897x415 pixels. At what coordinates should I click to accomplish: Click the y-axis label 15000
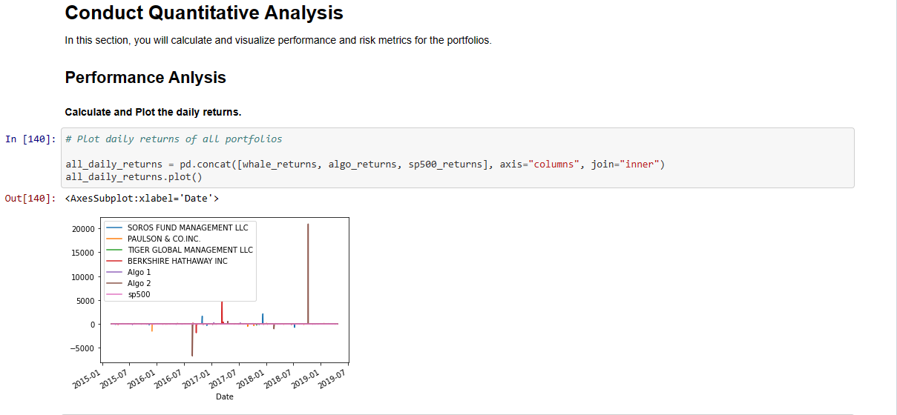[82, 253]
